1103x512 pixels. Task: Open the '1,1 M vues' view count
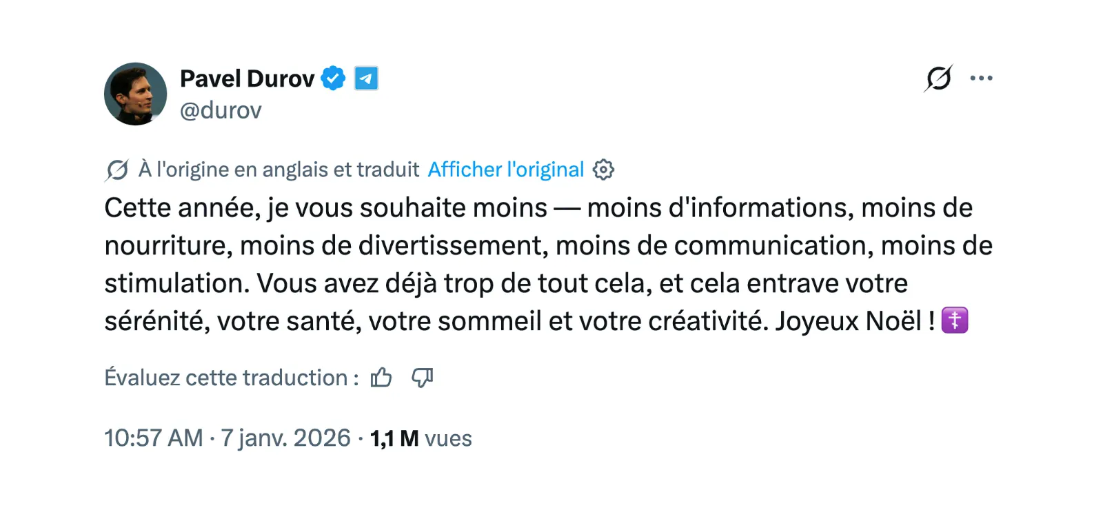(x=421, y=438)
